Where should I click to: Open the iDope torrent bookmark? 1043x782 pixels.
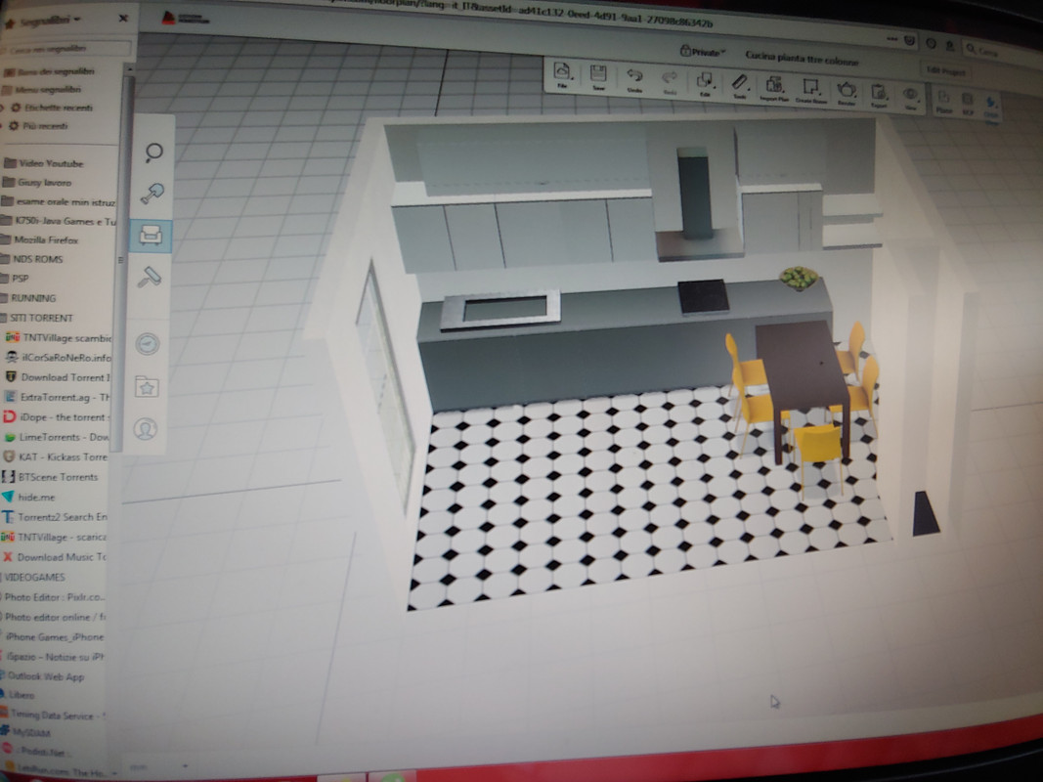pyautogui.click(x=56, y=417)
